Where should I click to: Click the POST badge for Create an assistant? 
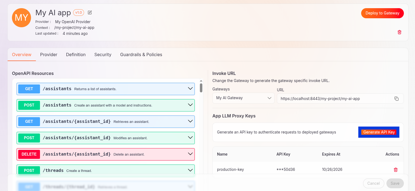[29, 105]
